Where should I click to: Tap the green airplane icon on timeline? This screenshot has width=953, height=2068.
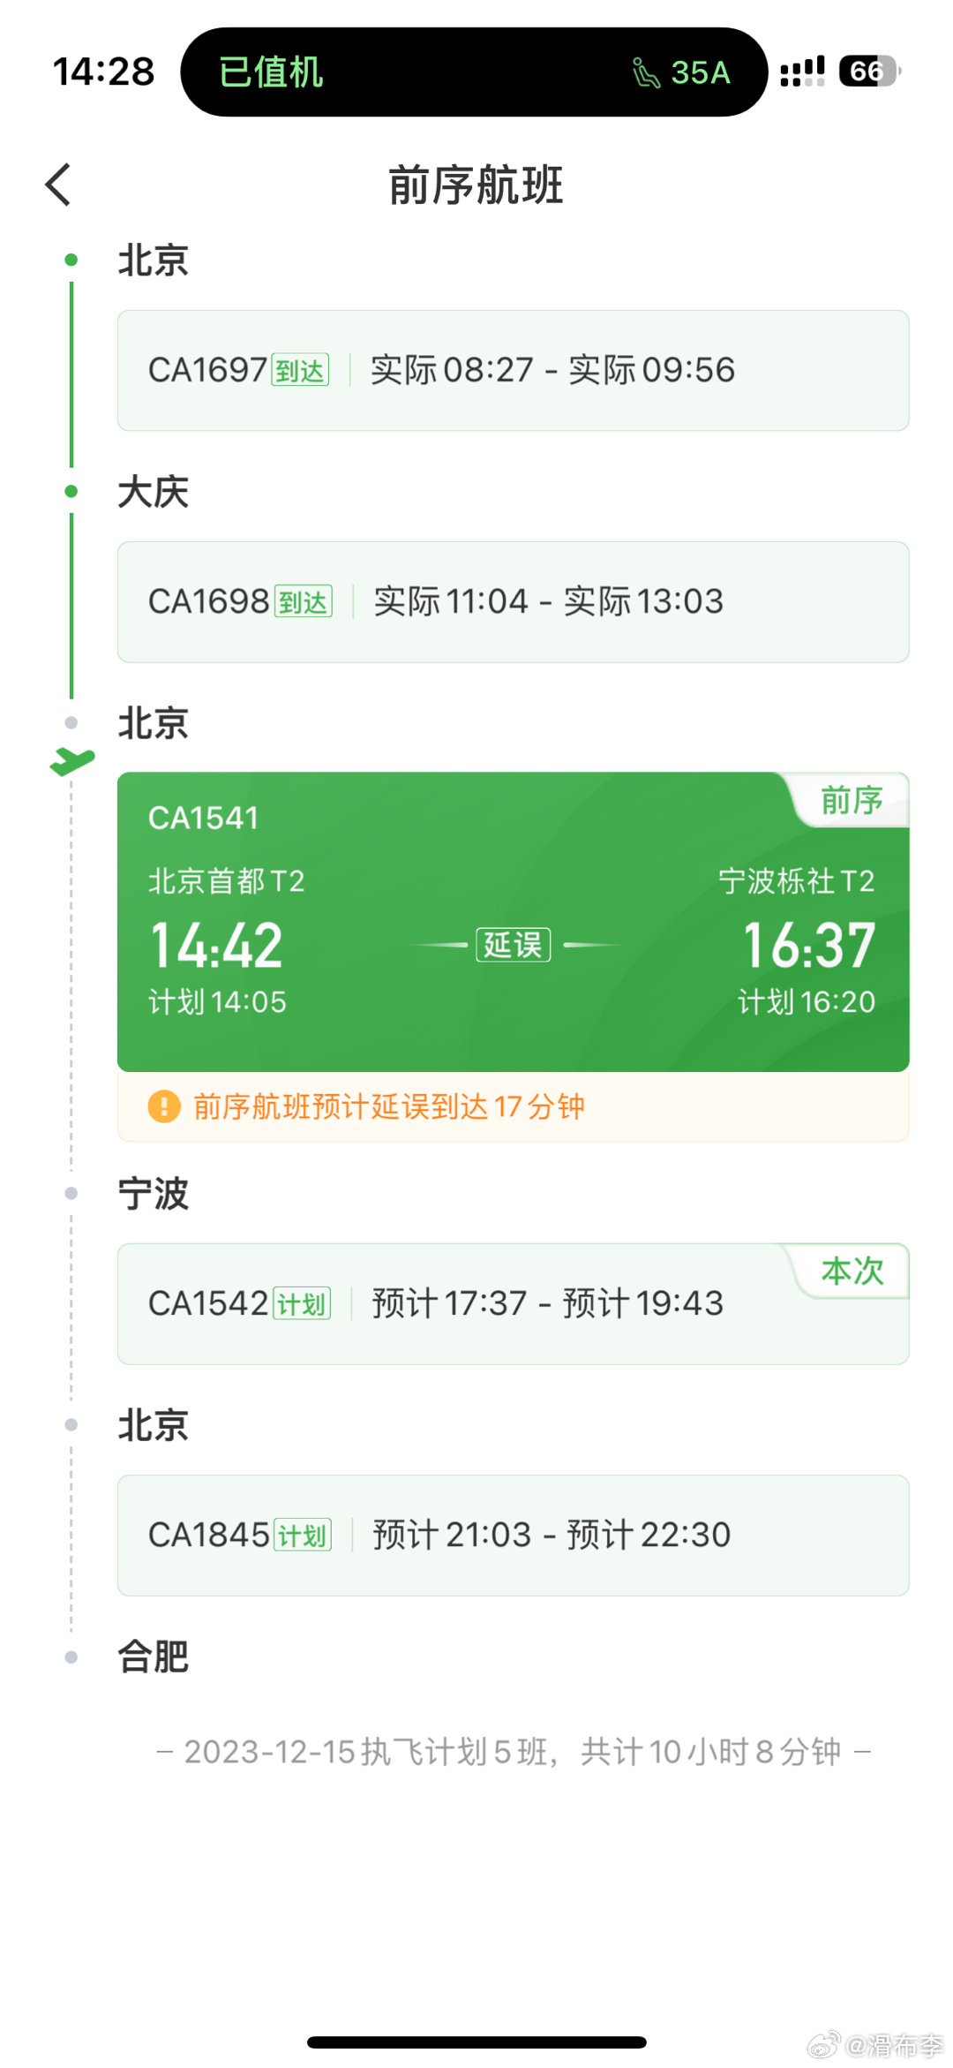pyautogui.click(x=72, y=759)
